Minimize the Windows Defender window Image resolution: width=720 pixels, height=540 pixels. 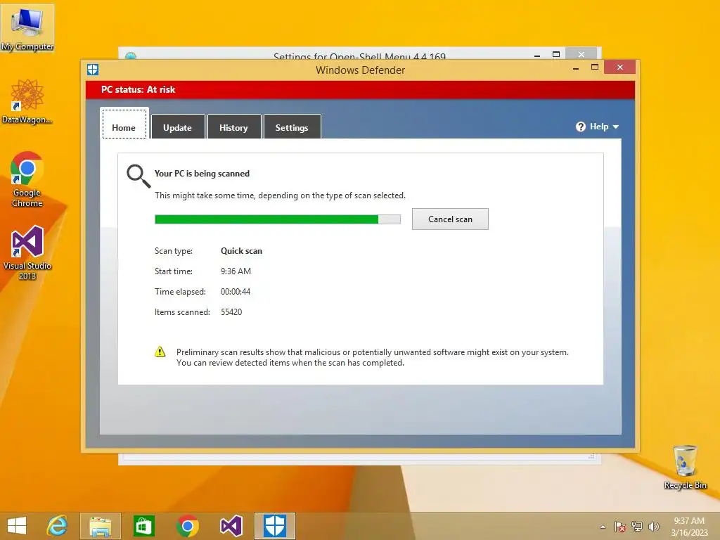(x=576, y=67)
